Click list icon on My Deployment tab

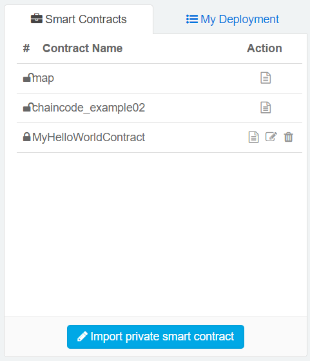(192, 19)
